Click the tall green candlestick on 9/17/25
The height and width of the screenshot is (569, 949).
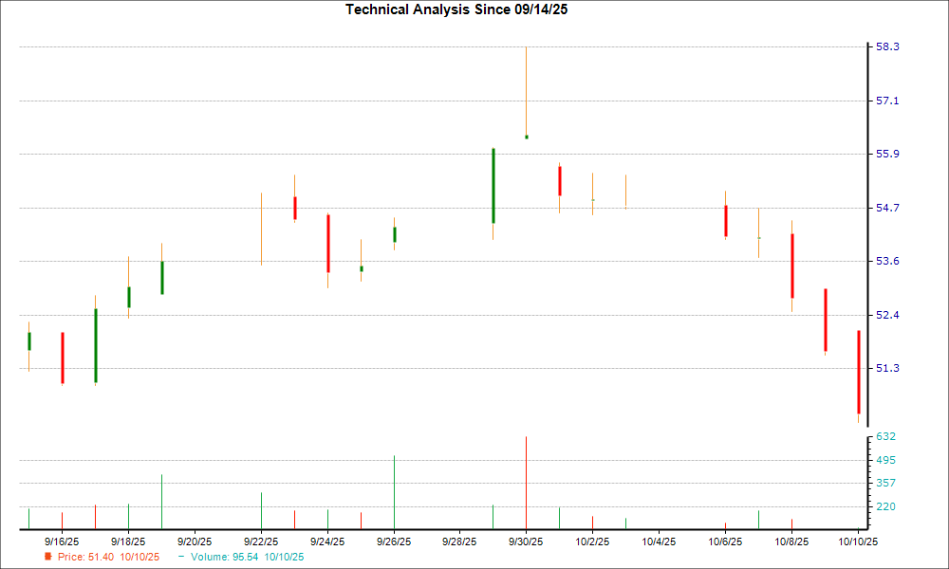point(96,345)
